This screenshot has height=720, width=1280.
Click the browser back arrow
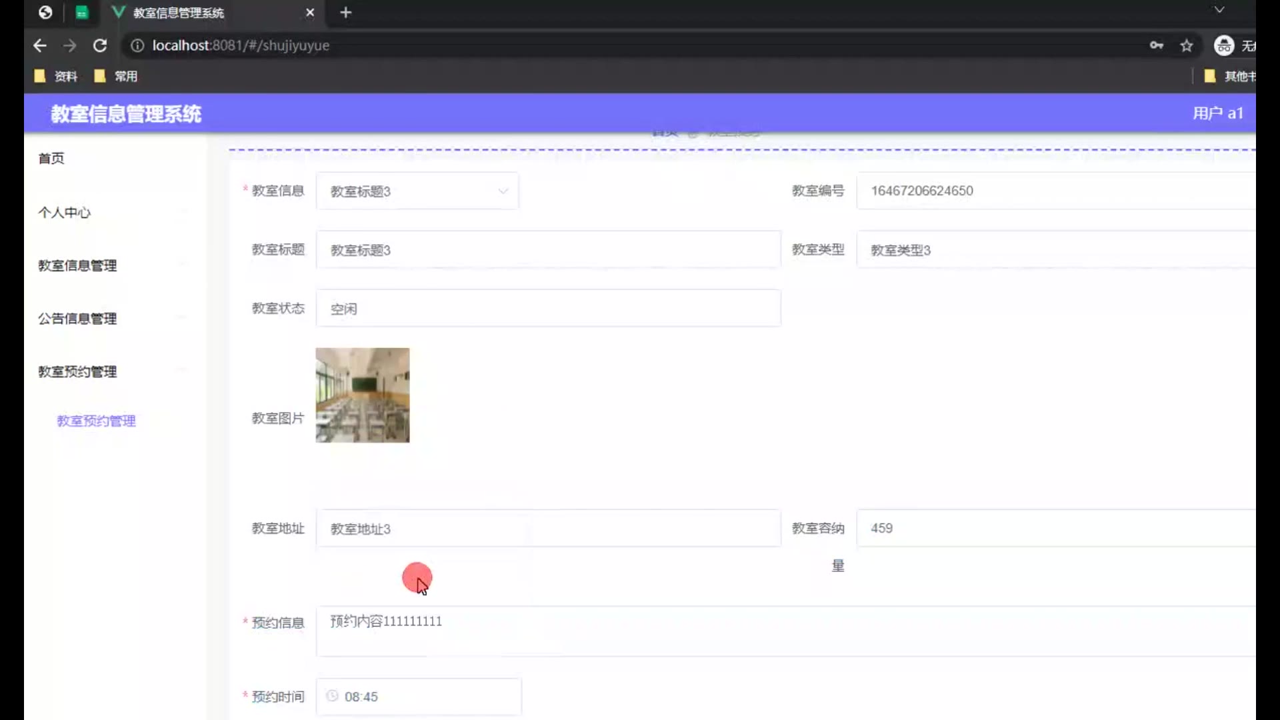40,45
